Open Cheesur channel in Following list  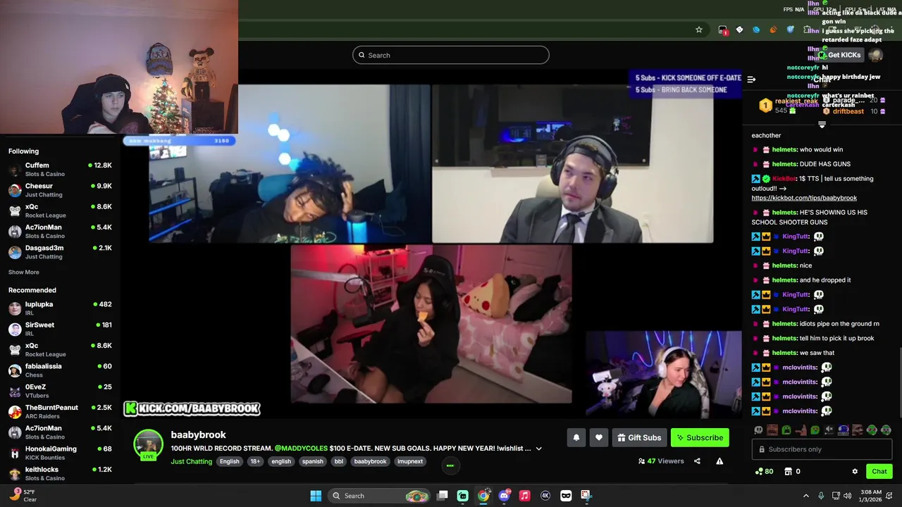(60, 190)
